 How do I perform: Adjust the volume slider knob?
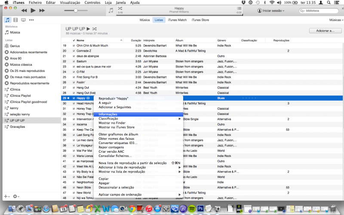tap(76, 10)
